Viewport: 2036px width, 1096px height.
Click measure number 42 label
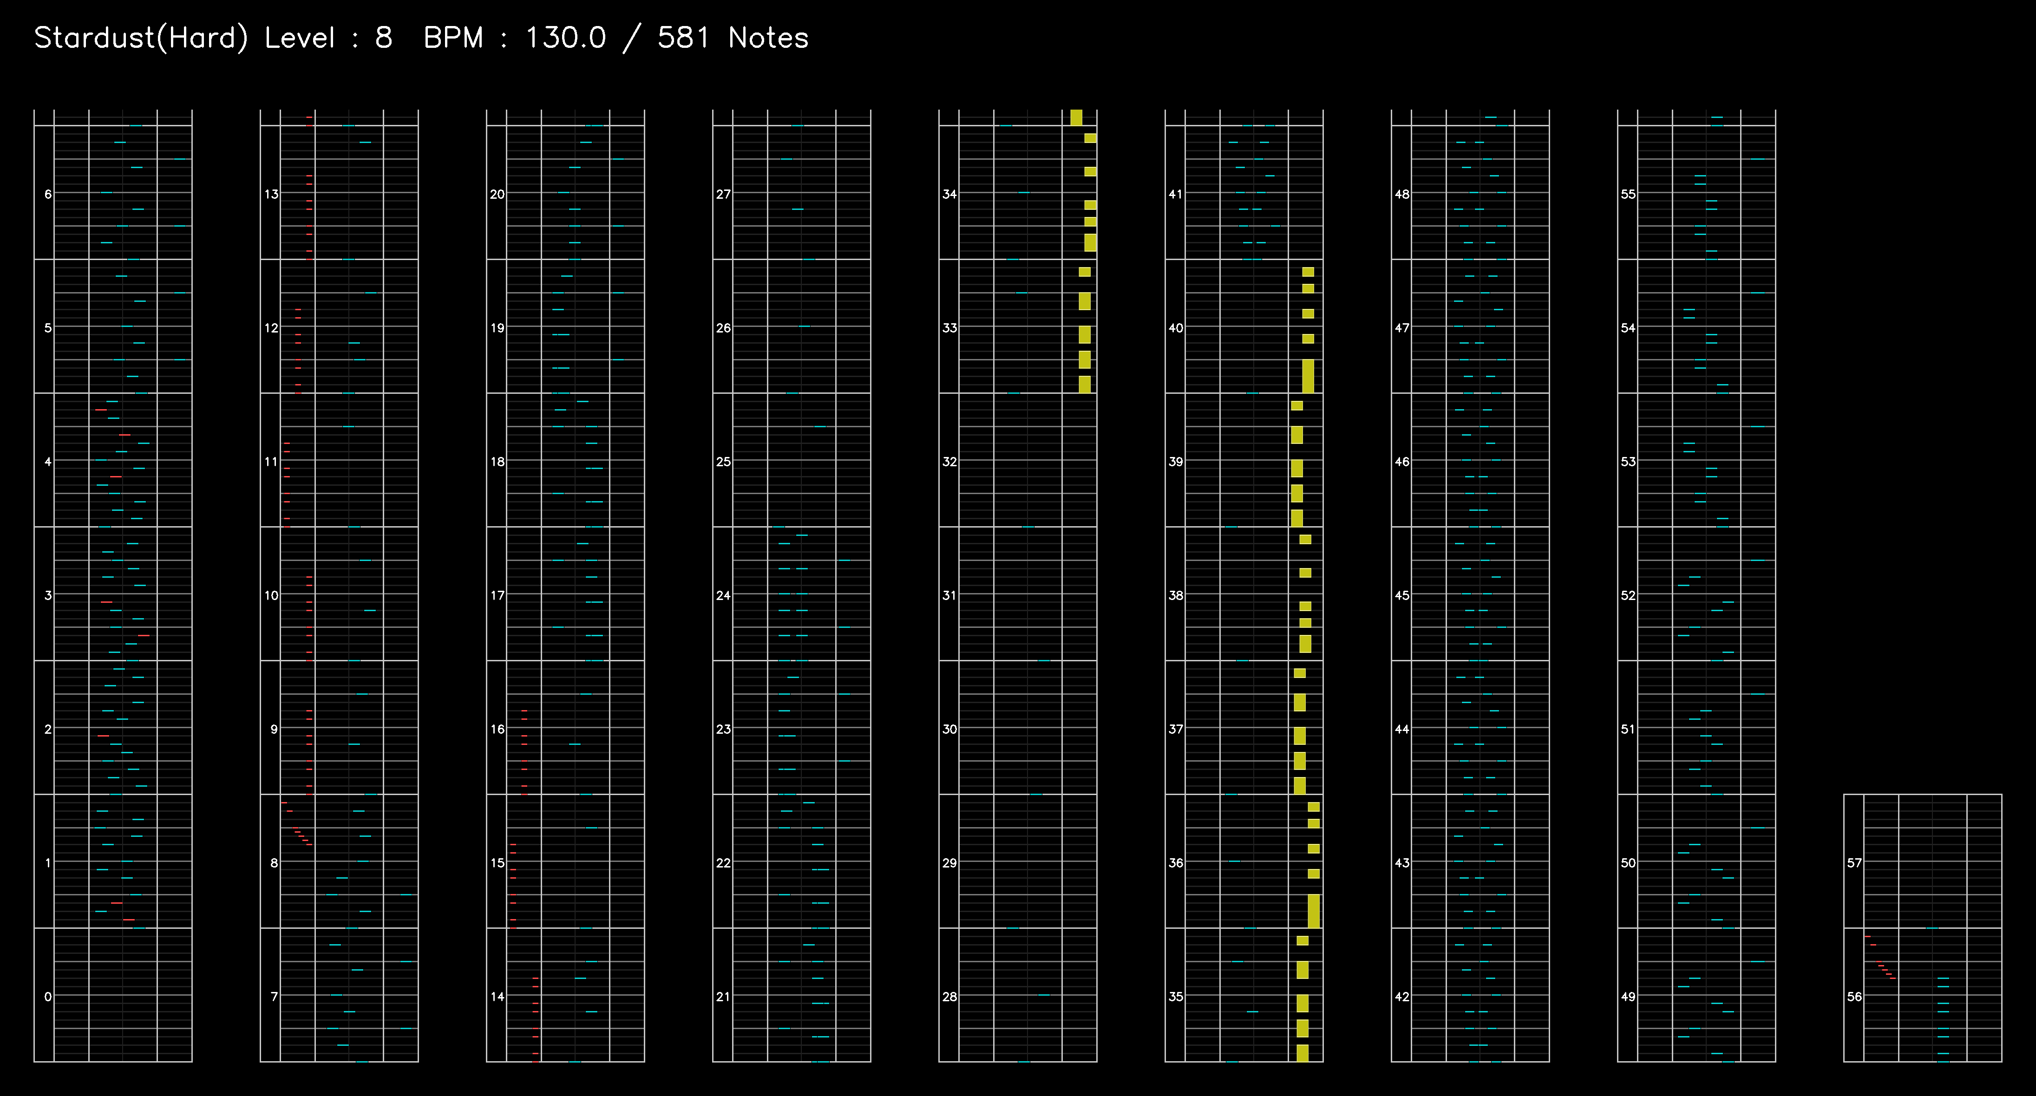pos(1402,997)
